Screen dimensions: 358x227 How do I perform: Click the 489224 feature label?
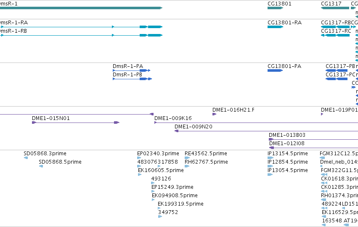[331, 204]
